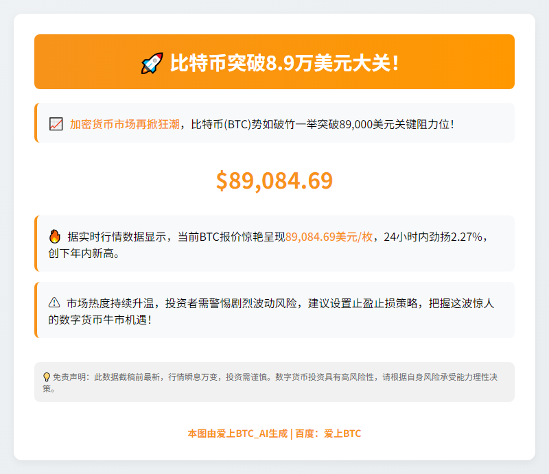Click the rising chart icon beside 加密货币市场再掀狂潮

(56, 124)
